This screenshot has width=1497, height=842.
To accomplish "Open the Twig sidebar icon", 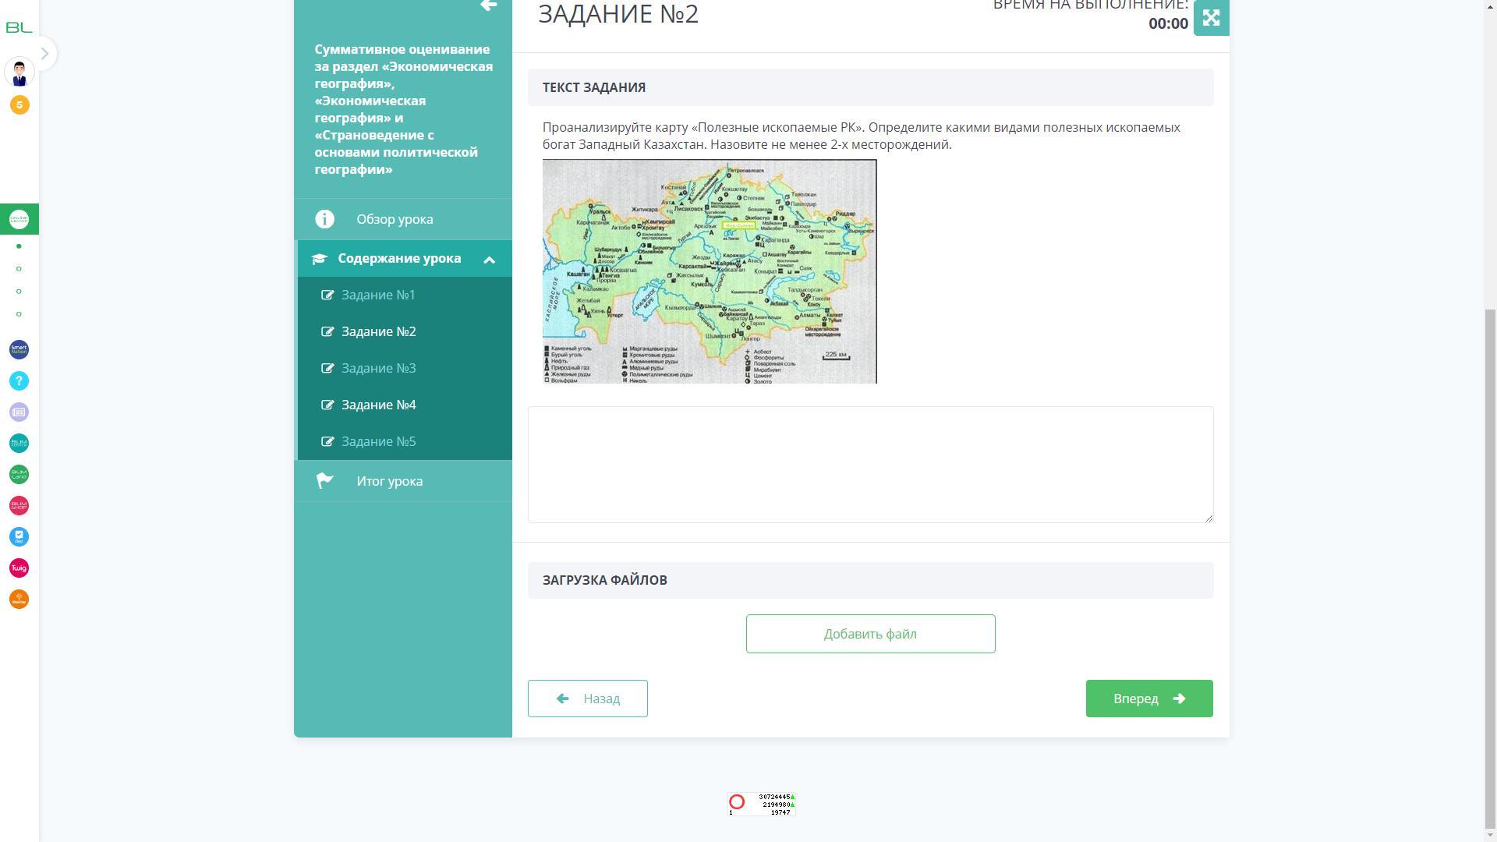I will [19, 568].
